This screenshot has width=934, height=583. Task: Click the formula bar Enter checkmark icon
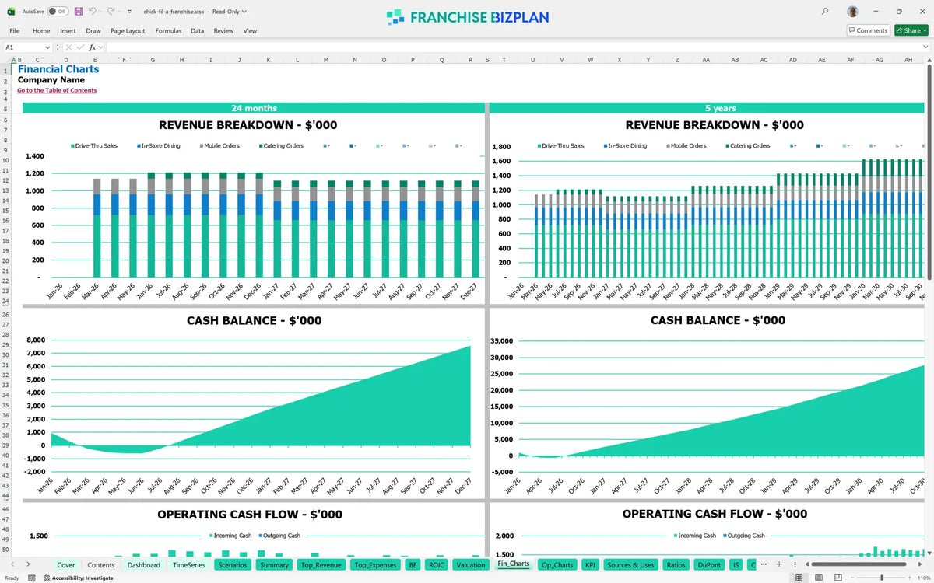coord(80,47)
